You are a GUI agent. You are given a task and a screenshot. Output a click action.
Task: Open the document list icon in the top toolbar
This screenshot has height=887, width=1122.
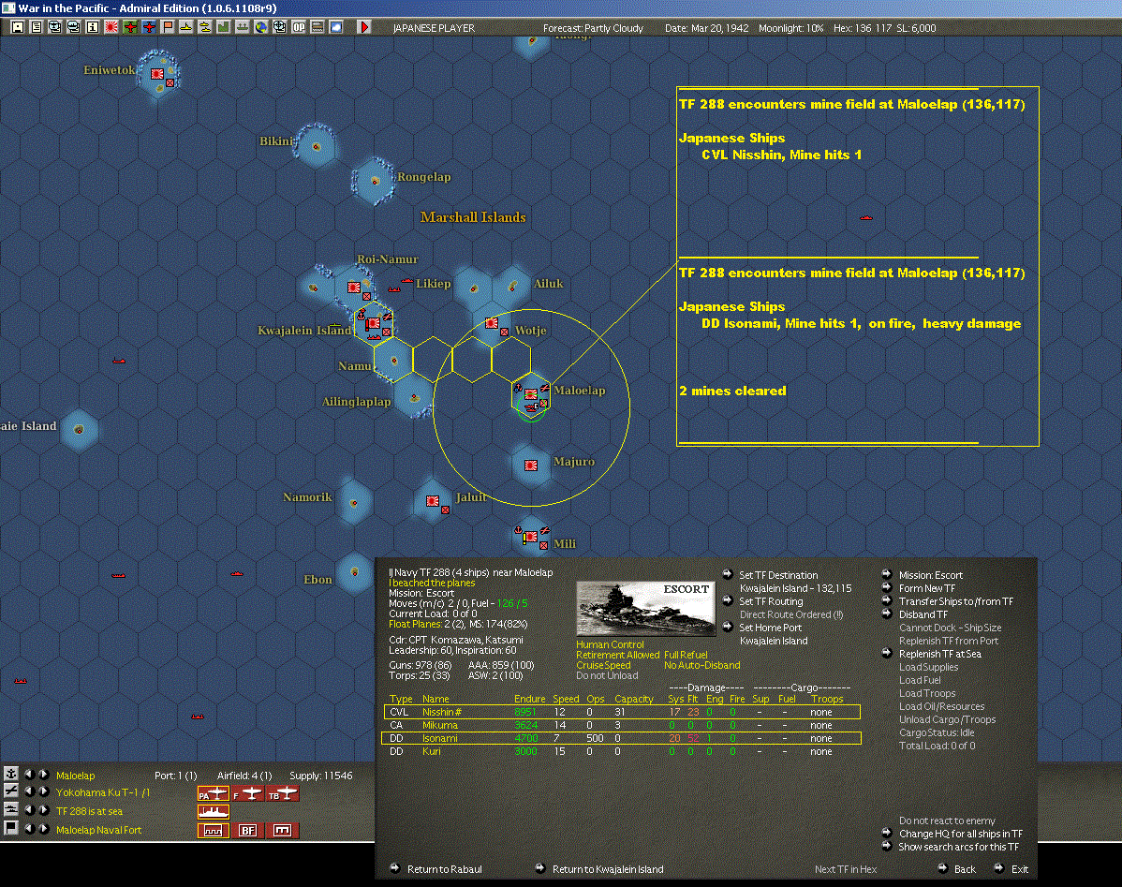click(36, 27)
